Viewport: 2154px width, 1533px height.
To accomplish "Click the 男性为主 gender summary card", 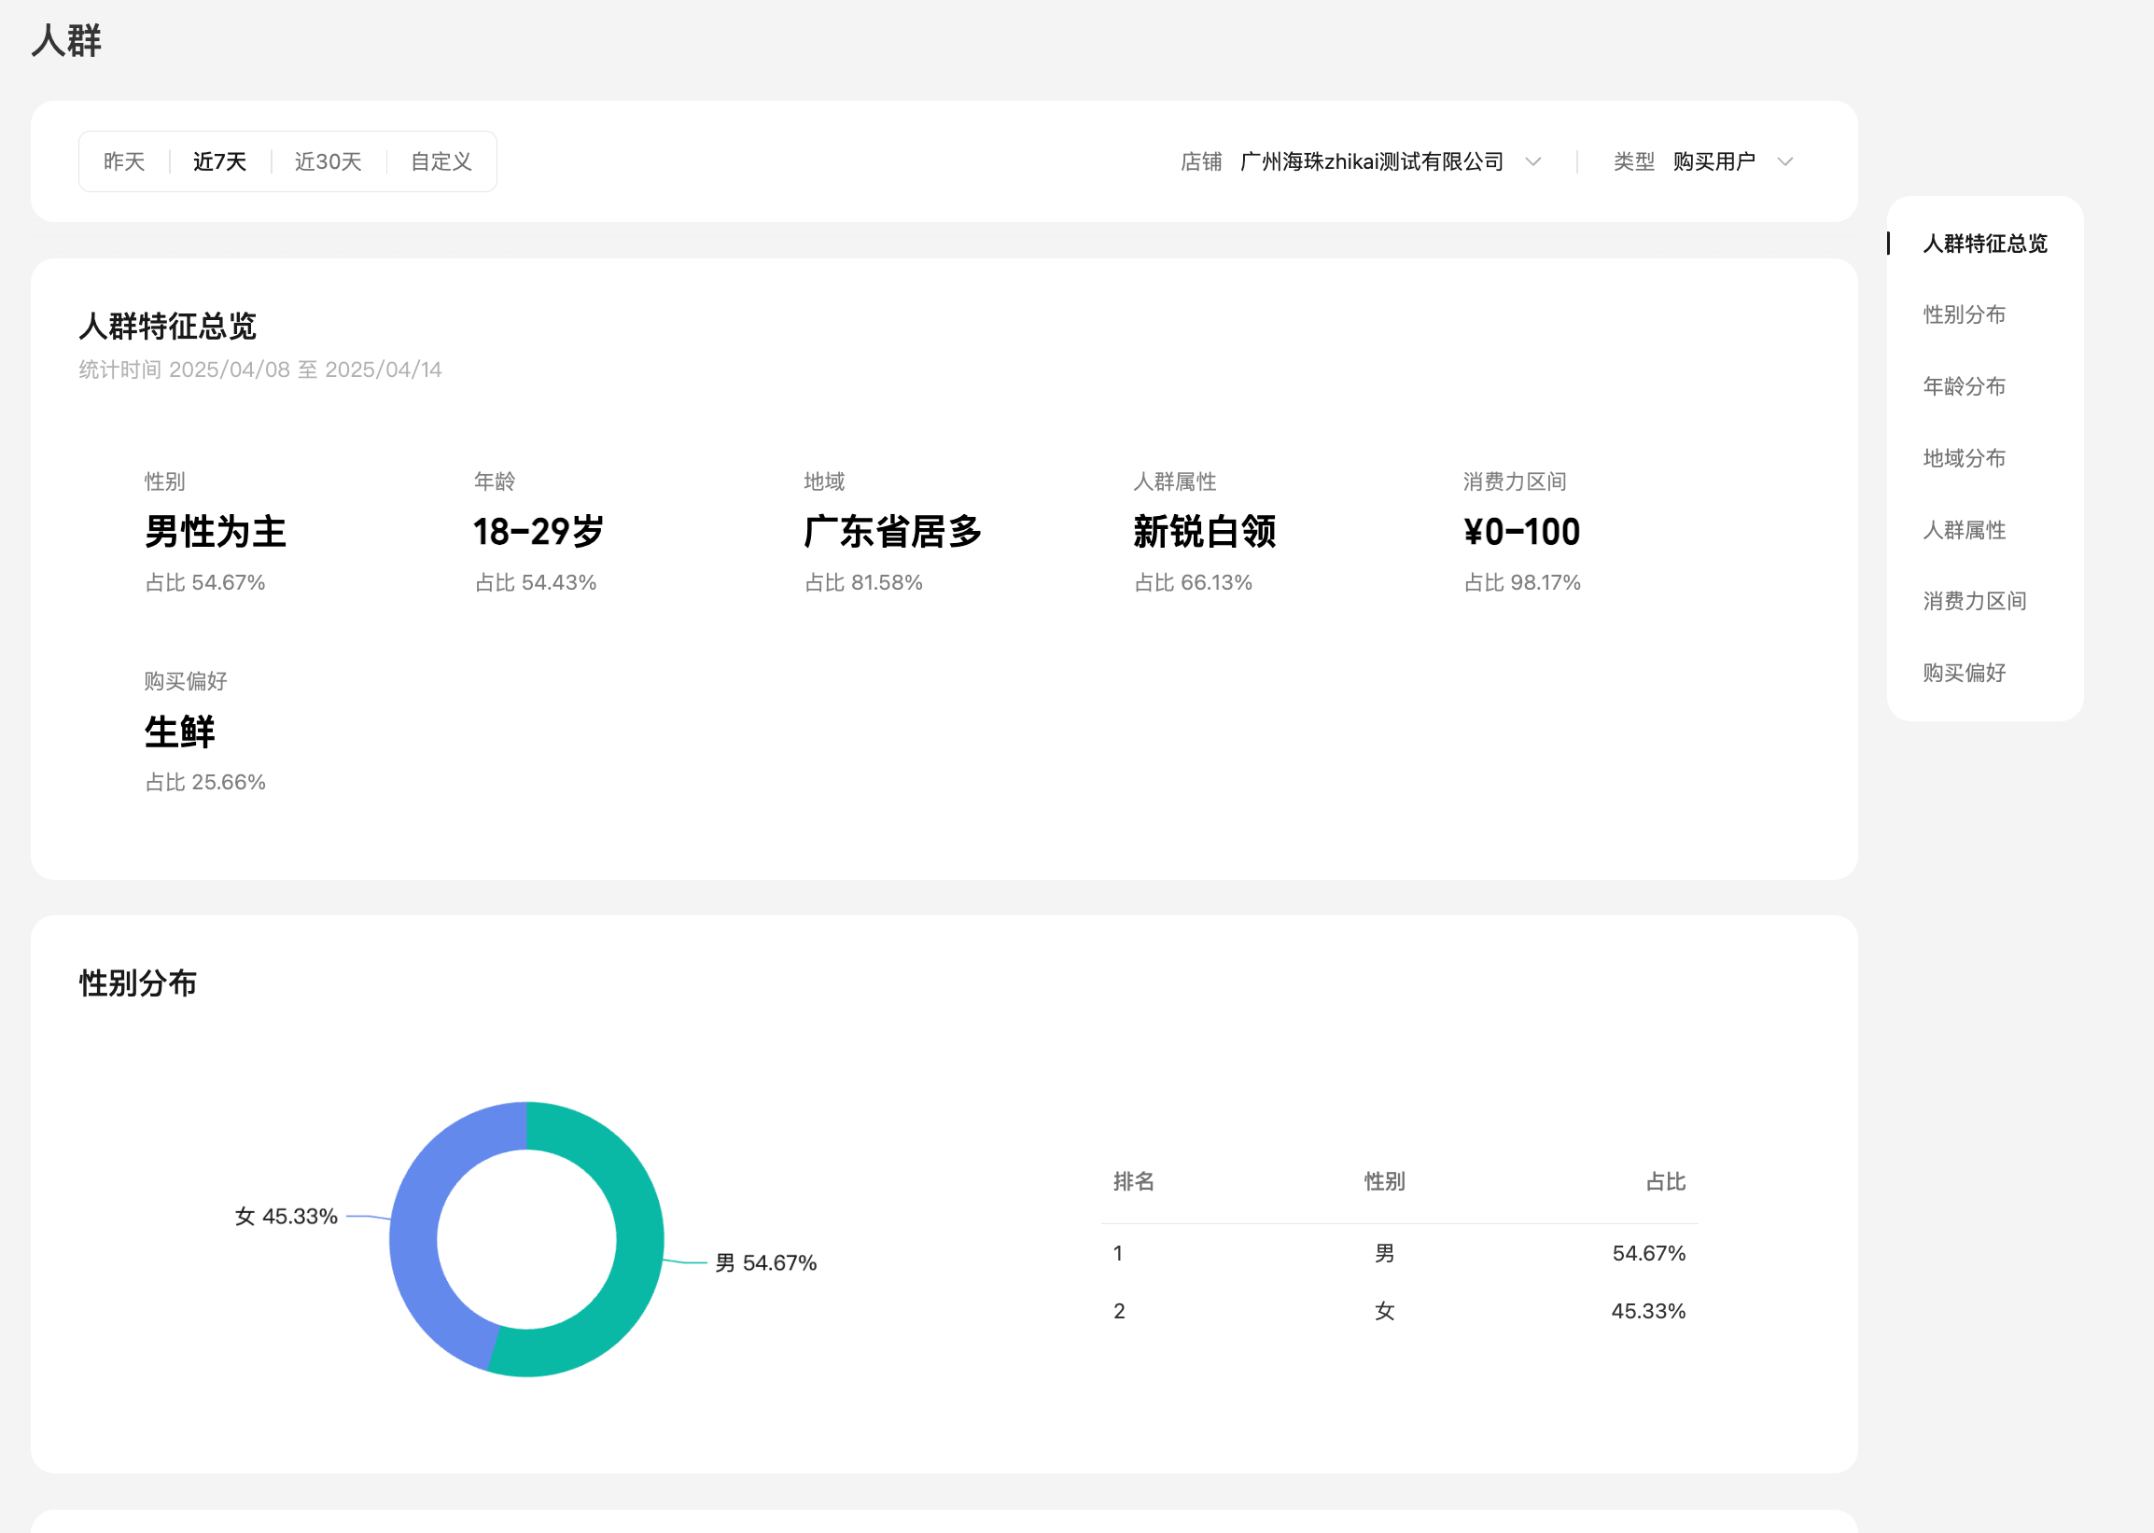I will (x=215, y=532).
